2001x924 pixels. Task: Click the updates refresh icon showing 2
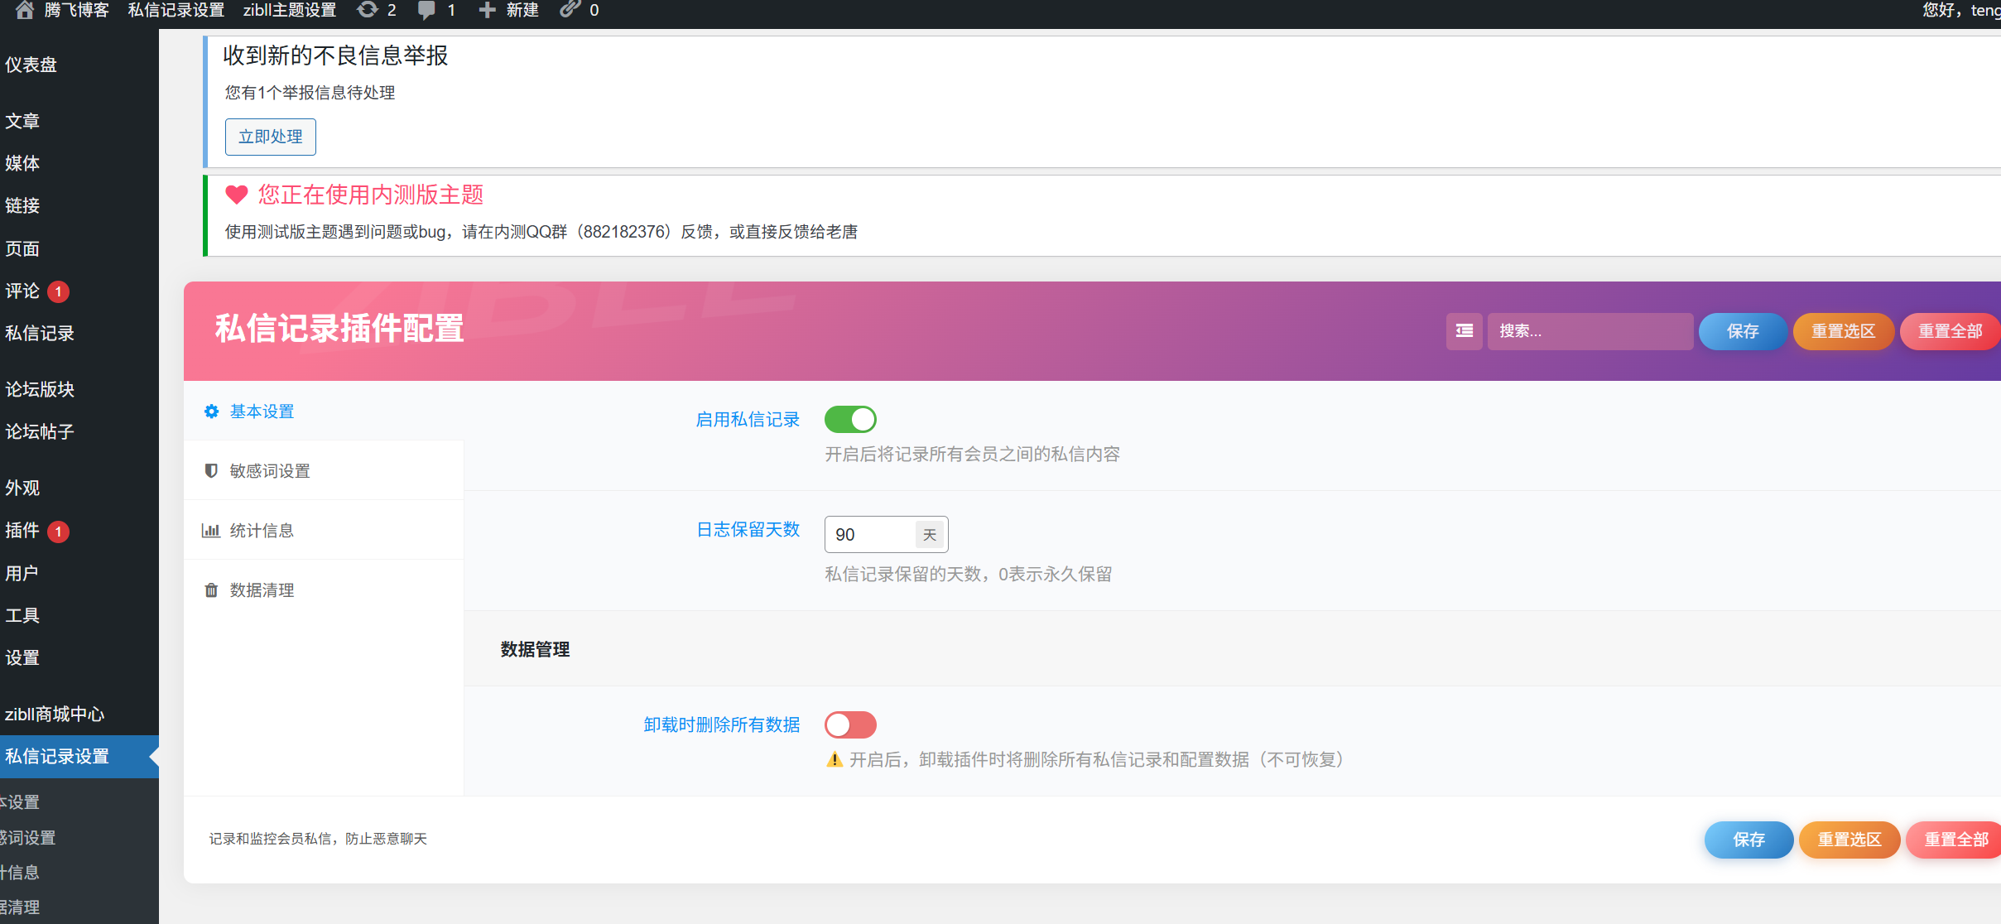[367, 10]
